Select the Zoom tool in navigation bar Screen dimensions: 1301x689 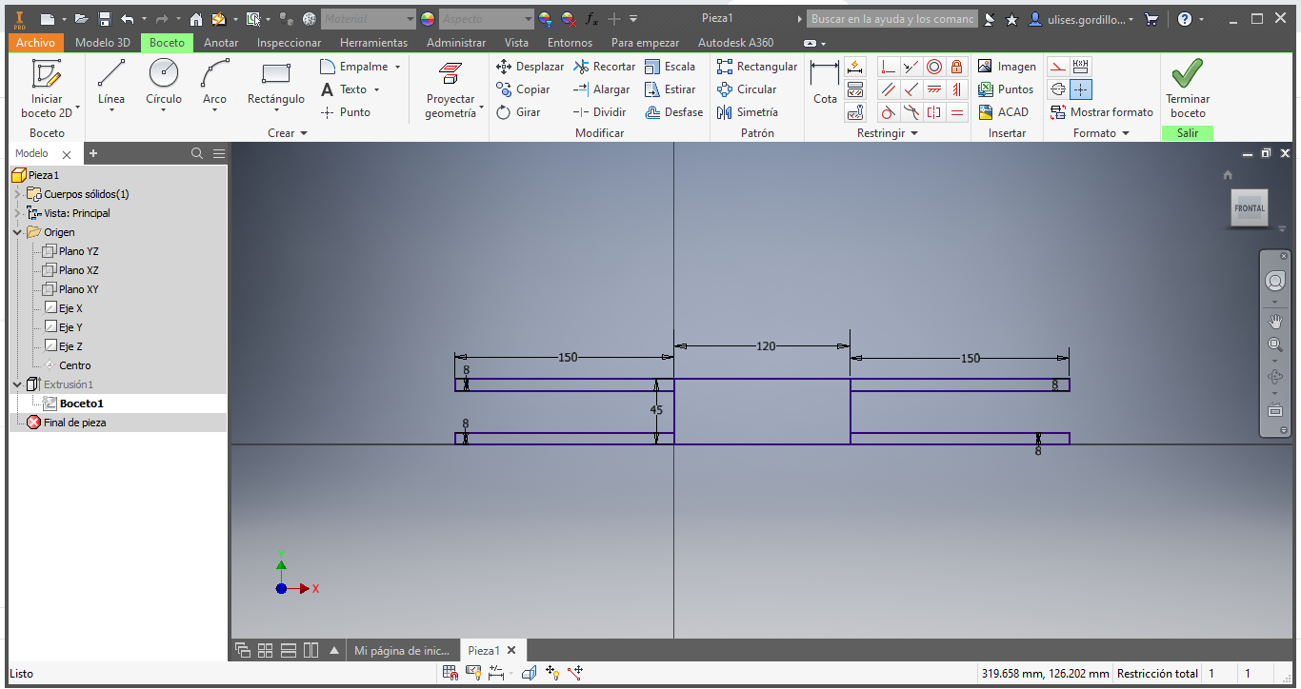click(1275, 344)
